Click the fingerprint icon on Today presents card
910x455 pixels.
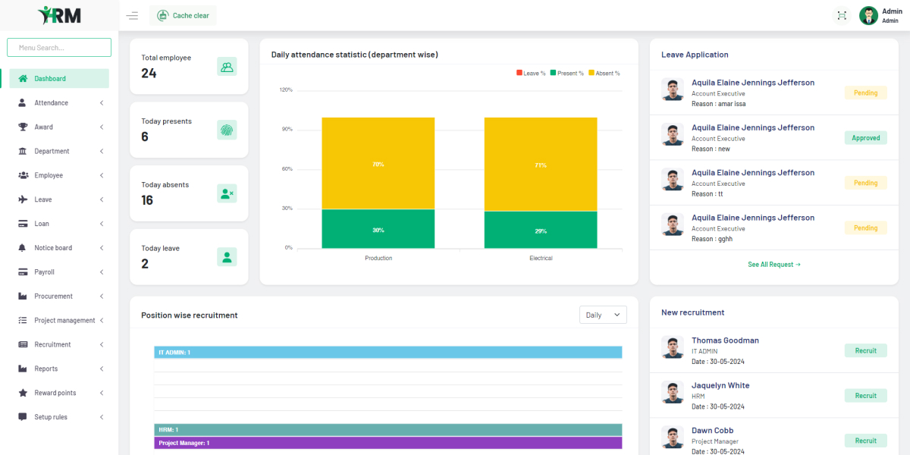coord(227,129)
